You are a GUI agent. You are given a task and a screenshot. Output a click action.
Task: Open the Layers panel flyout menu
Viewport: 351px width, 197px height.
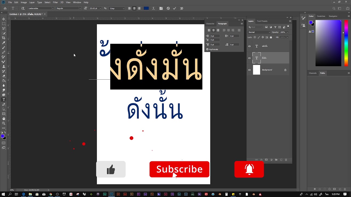point(290,21)
